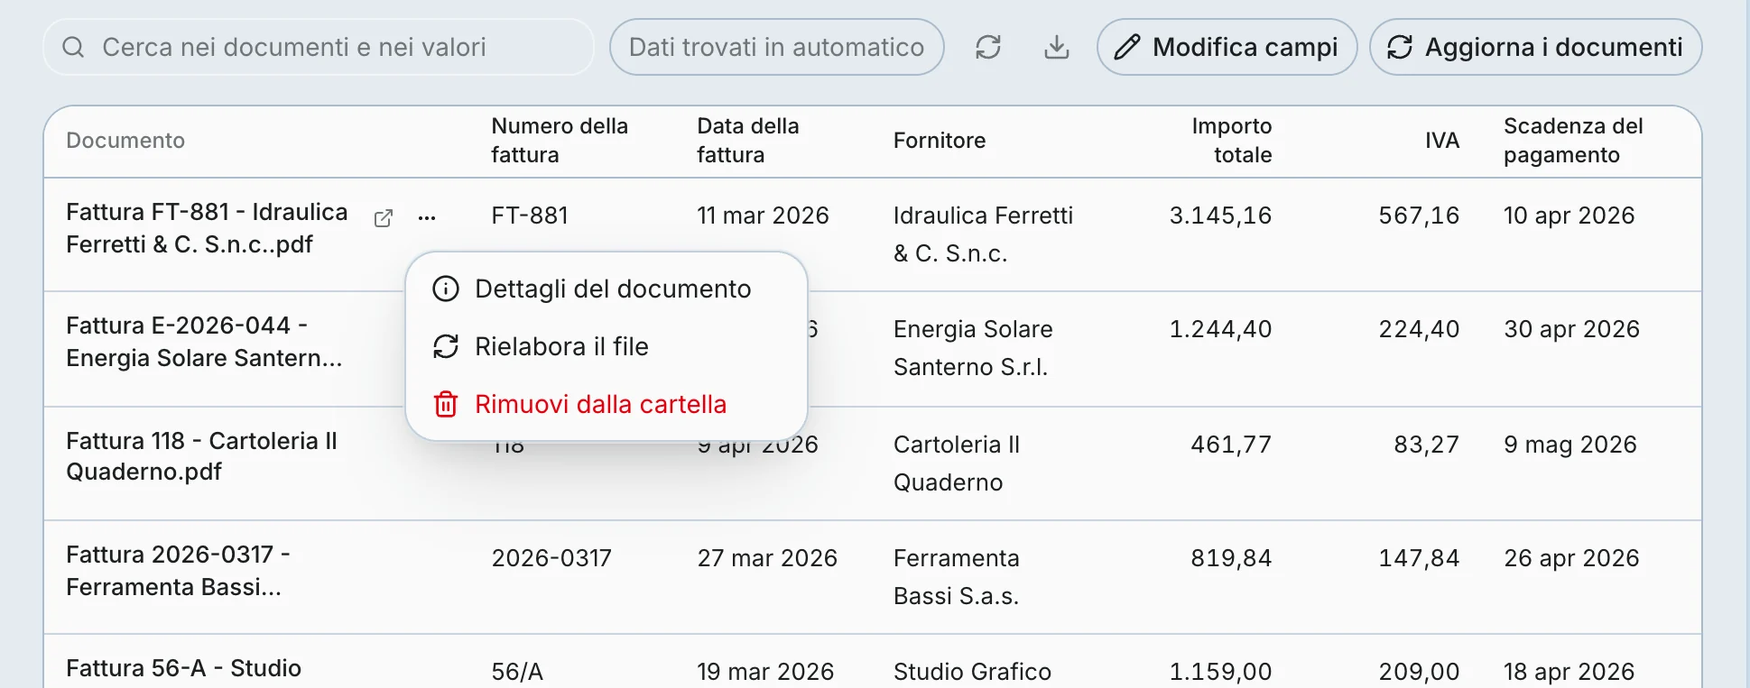Select the Fattura 2026-0317 Ferramenta Bassi document
Screen dimensions: 1750x688
(179, 571)
